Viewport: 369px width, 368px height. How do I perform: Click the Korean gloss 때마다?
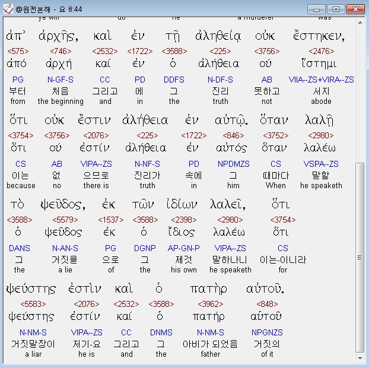pos(276,176)
